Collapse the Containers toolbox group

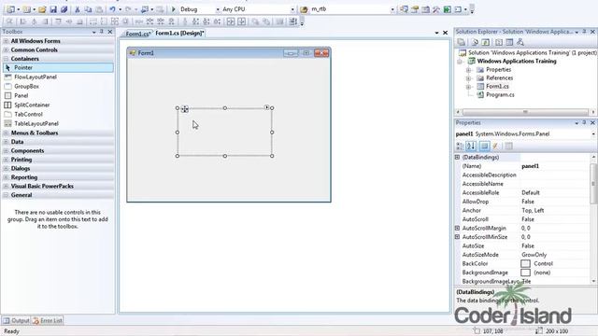click(x=7, y=59)
